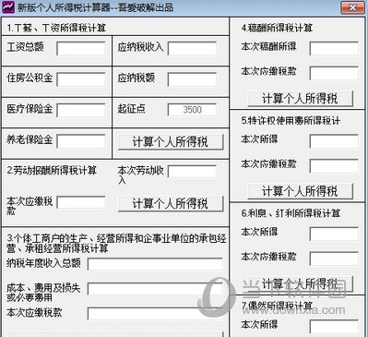Select 本次应缴税款 field in section 4

coord(334,74)
